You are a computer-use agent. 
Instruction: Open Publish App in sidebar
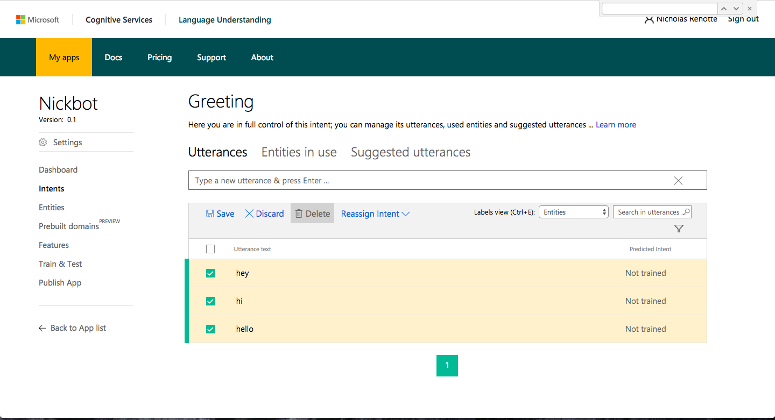click(60, 283)
